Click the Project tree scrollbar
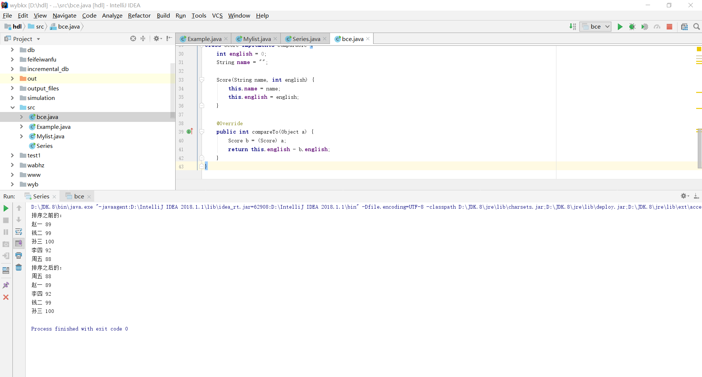The image size is (702, 377). [173, 91]
